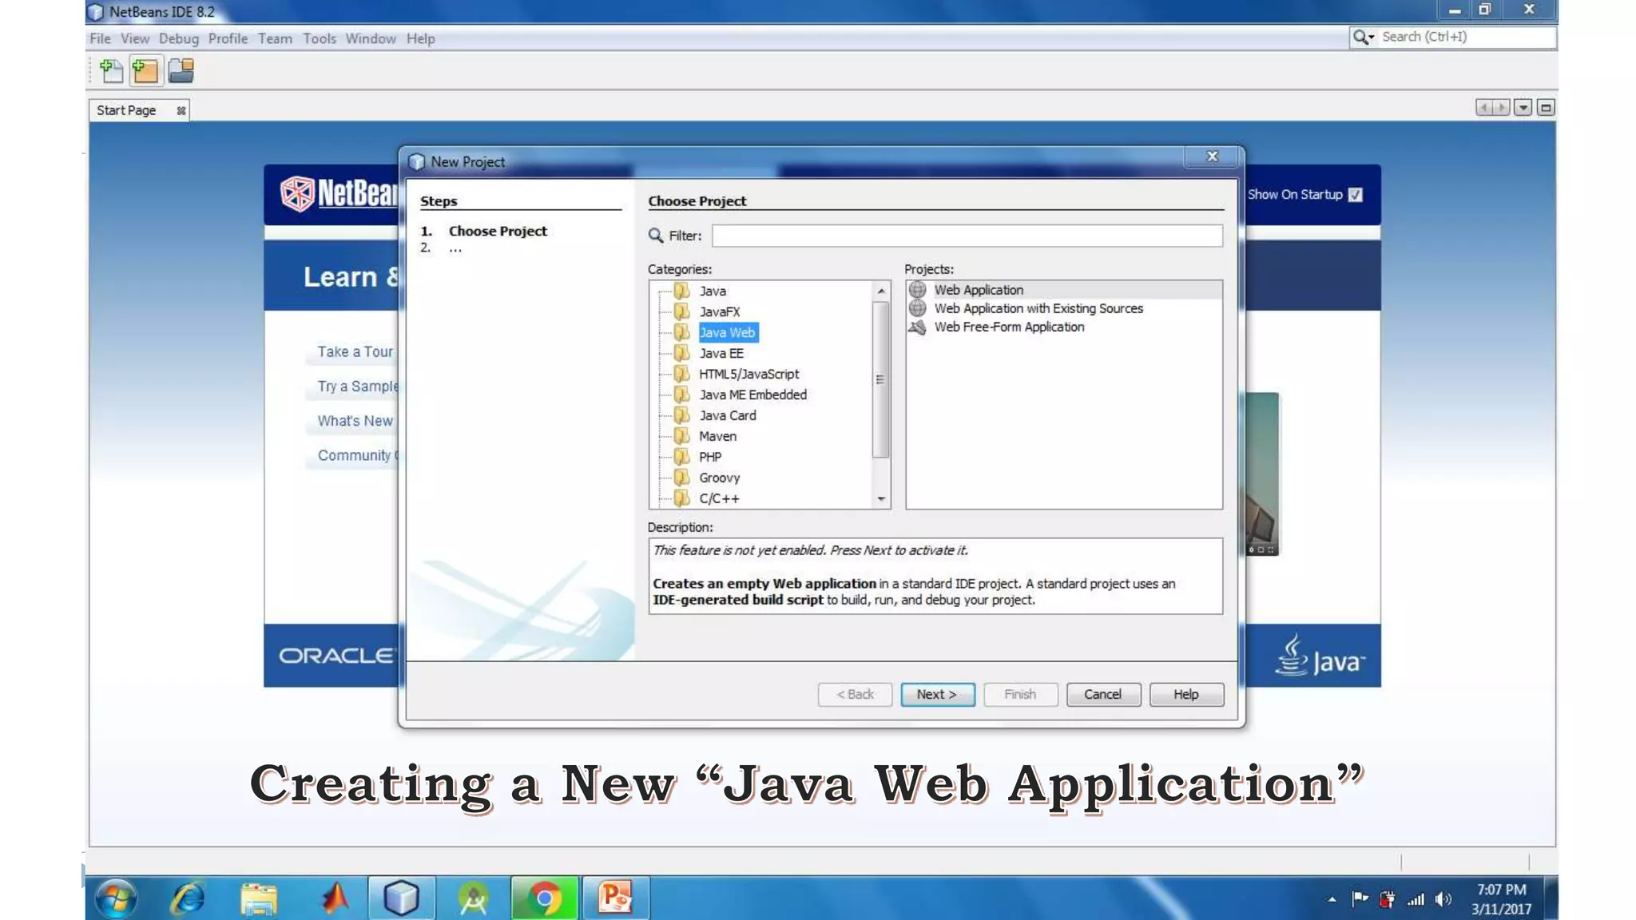Click the Cancel button

1102,694
